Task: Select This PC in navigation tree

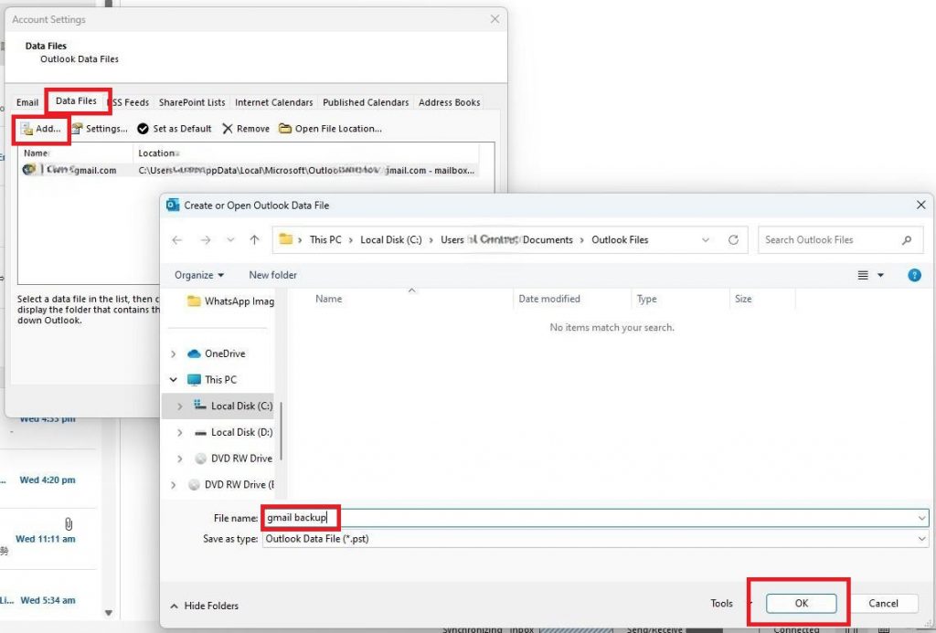Action: pyautogui.click(x=212, y=379)
